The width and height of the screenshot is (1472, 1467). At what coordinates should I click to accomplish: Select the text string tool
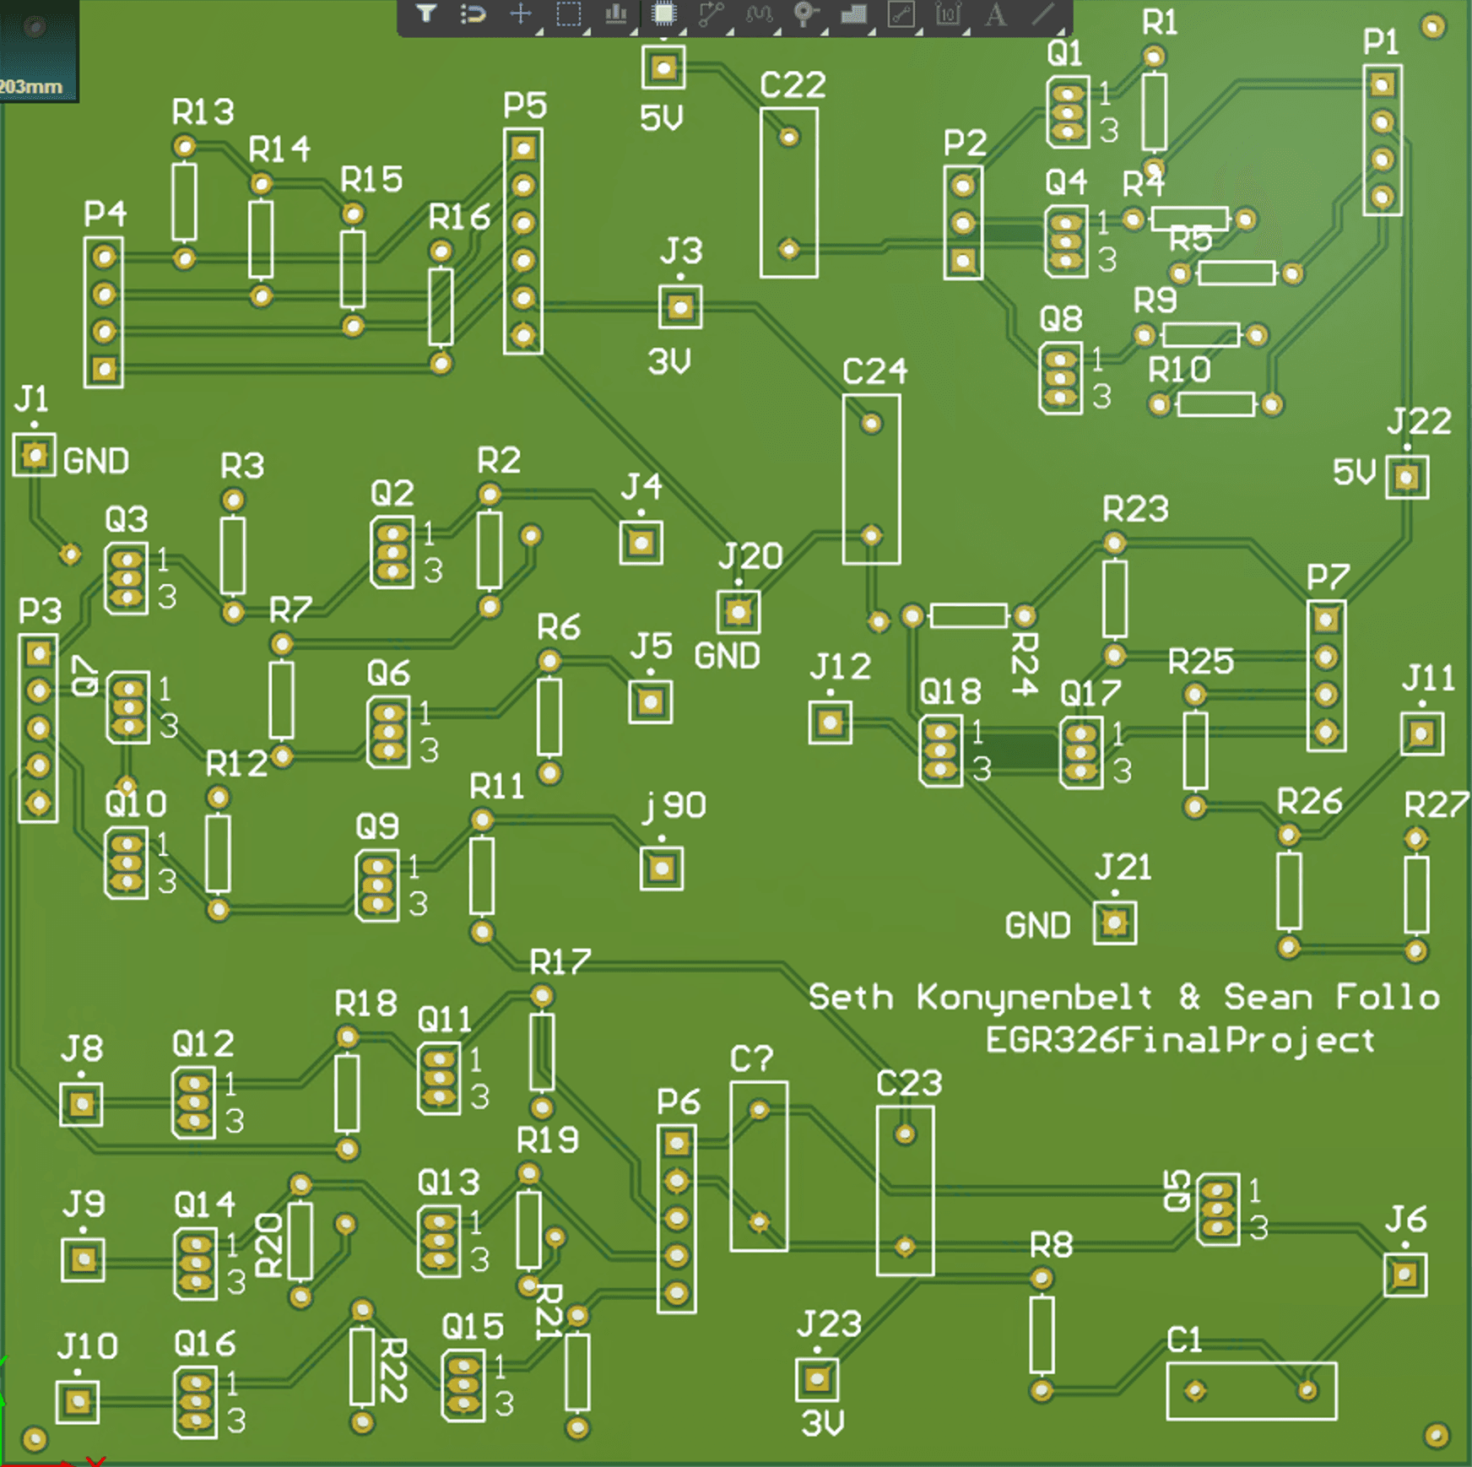pos(995,14)
